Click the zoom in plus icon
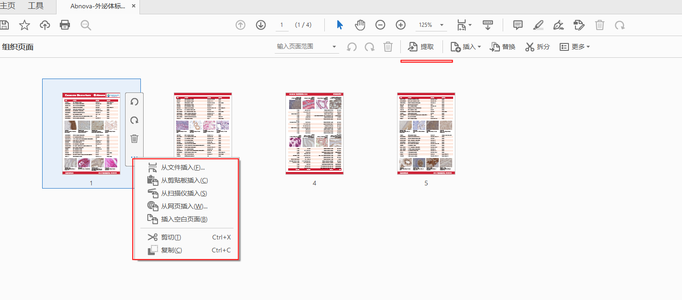Image resolution: width=682 pixels, height=300 pixels. pyautogui.click(x=401, y=25)
